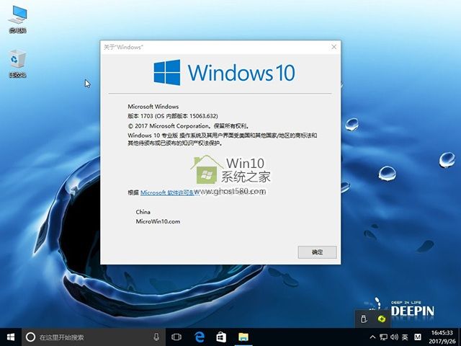461x346 pixels.
Task: Open the network status tray icon
Action: click(383, 337)
